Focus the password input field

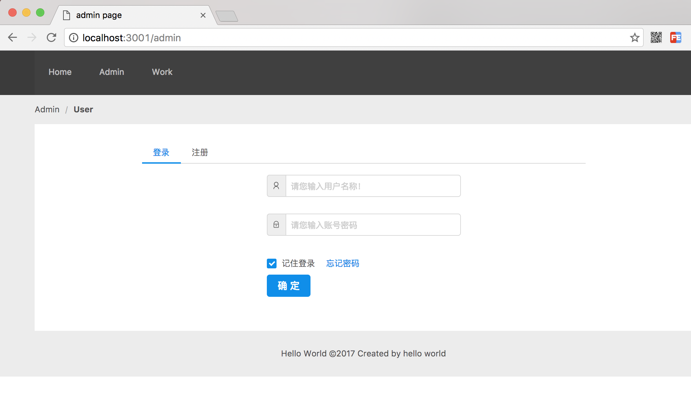click(x=373, y=225)
